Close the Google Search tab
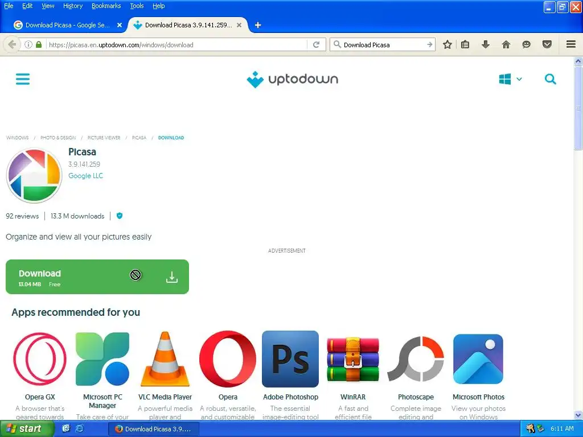Screen dimensions: 583x437 (120, 25)
